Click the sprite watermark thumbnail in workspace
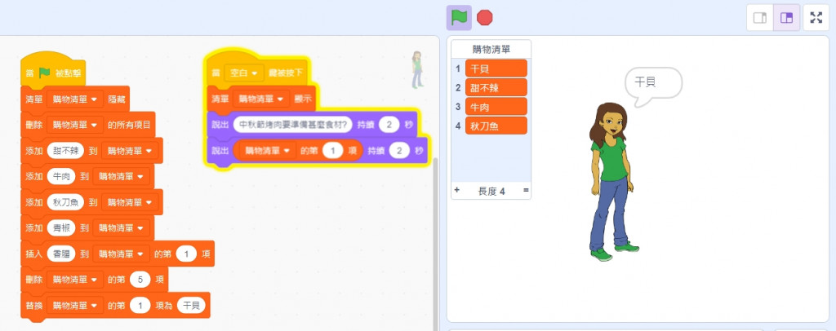This screenshot has height=331, width=836. click(x=417, y=70)
